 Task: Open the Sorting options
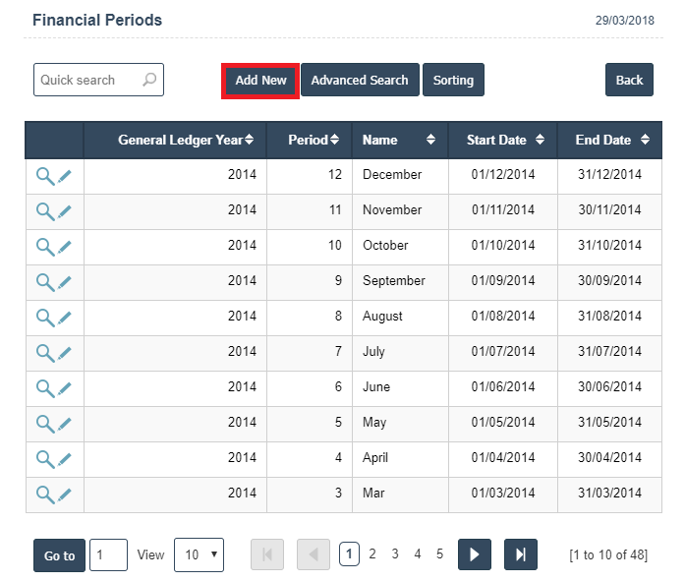(453, 80)
